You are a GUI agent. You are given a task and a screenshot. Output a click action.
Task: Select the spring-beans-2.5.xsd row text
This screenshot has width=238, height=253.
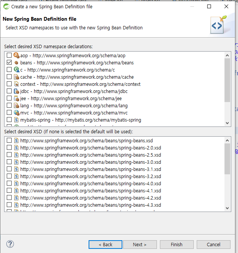point(90,155)
